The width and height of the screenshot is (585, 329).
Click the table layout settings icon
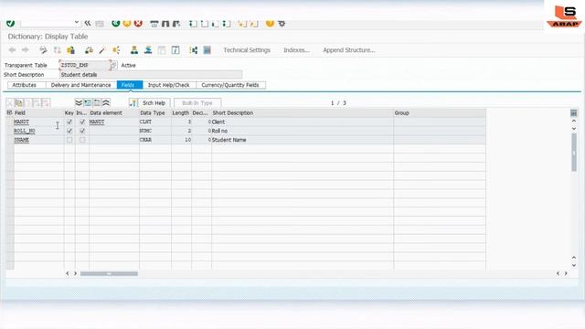[x=574, y=113]
